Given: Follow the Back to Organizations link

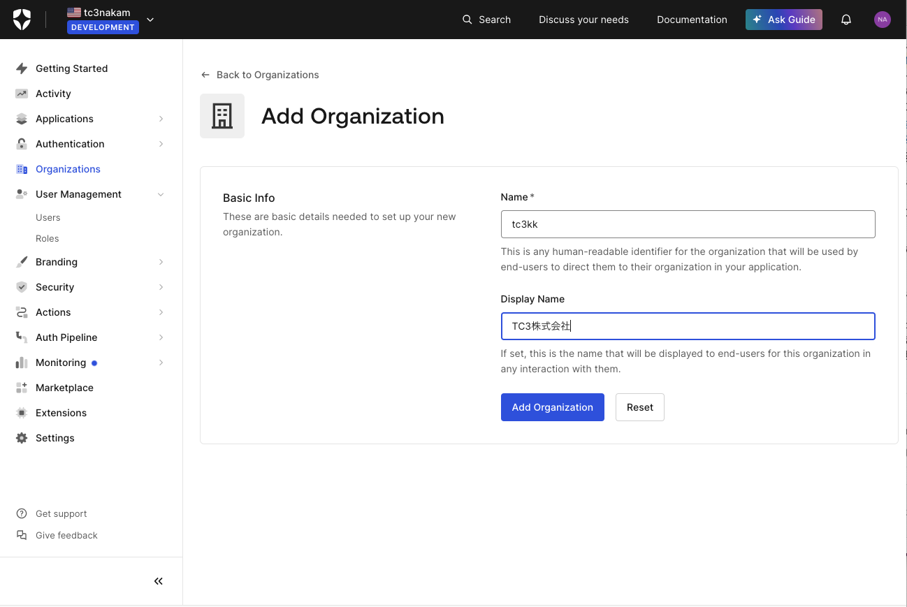Looking at the screenshot, I should pos(259,75).
